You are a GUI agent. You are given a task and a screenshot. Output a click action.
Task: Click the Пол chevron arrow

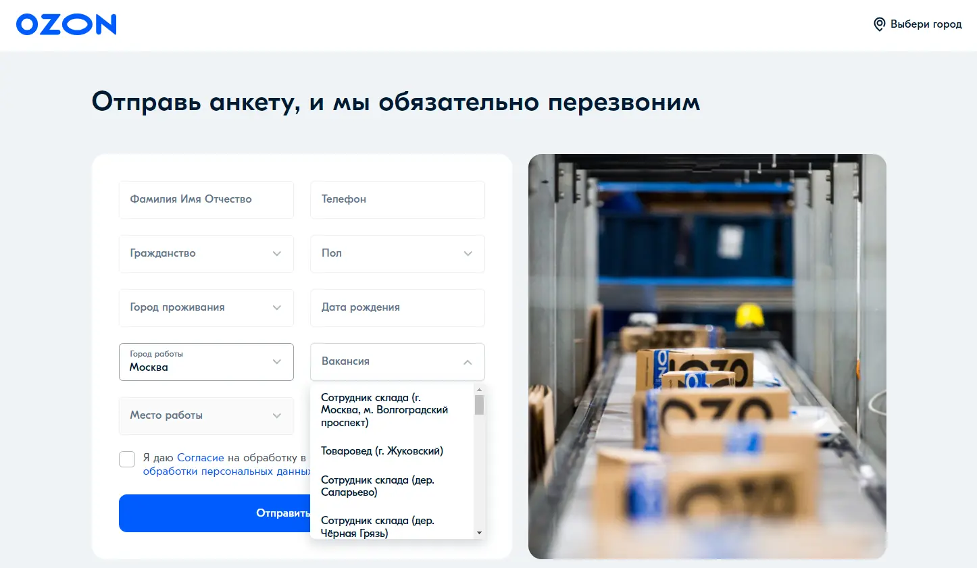468,254
